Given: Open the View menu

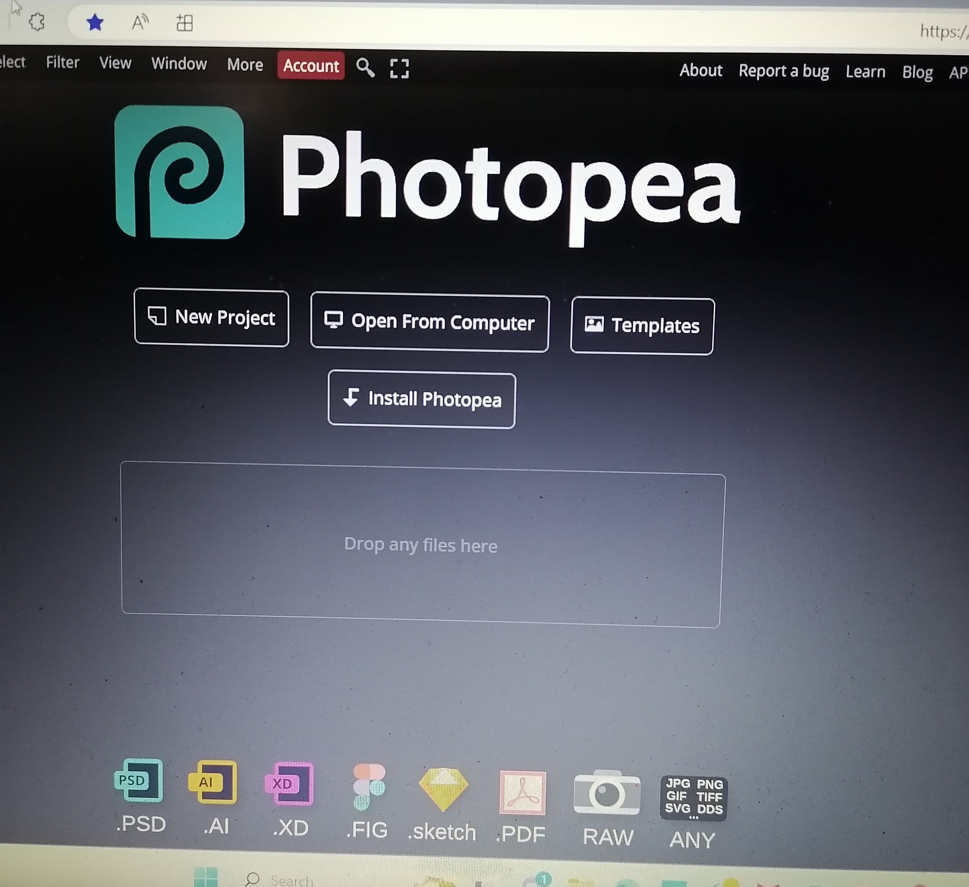Looking at the screenshot, I should coord(115,63).
